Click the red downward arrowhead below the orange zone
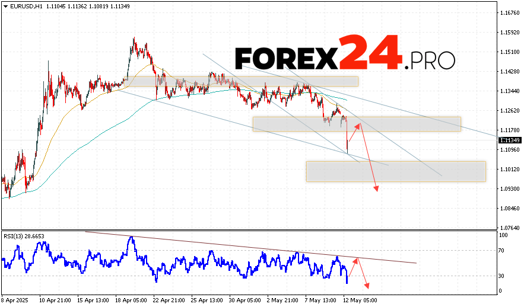The width and height of the screenshot is (524, 307). [376, 188]
